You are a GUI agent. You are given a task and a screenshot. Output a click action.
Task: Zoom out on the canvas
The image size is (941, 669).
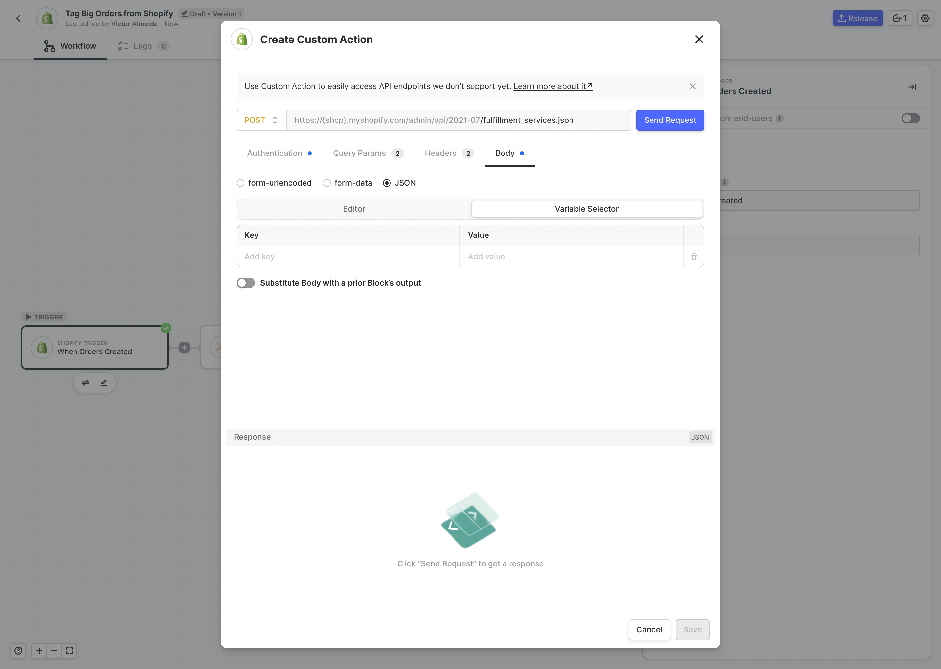tap(54, 650)
